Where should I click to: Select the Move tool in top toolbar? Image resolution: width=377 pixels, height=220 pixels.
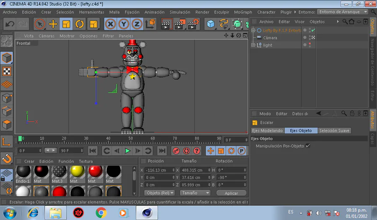pyautogui.click(x=53, y=24)
